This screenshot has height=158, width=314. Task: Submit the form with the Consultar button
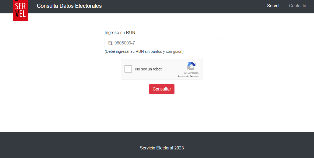point(162,89)
